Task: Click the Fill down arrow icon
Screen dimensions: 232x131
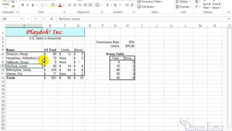Action: tap(196, 1)
